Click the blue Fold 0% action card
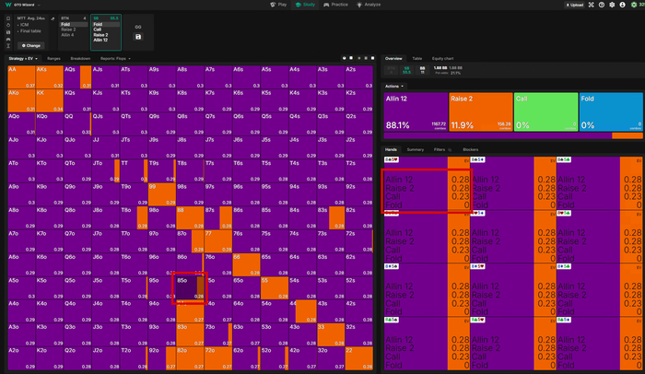645x374 pixels. (611, 111)
